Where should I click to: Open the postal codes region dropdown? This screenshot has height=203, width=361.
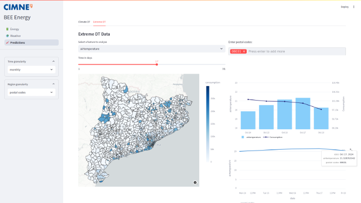pyautogui.click(x=31, y=92)
